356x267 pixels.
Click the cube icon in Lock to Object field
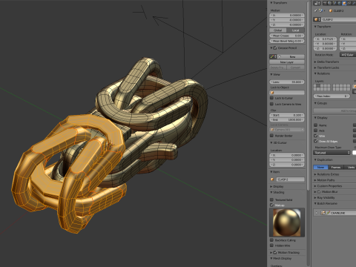click(272, 93)
